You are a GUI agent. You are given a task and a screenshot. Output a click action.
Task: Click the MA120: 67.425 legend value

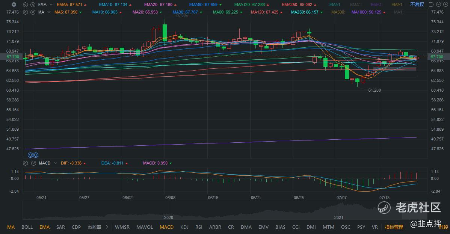[x=264, y=12]
